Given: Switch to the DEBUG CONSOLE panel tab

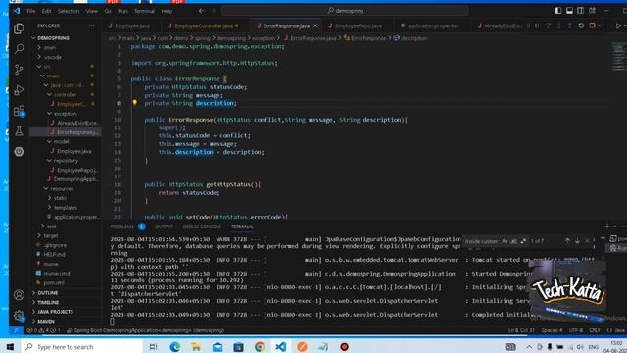Looking at the screenshot, I should (x=202, y=227).
